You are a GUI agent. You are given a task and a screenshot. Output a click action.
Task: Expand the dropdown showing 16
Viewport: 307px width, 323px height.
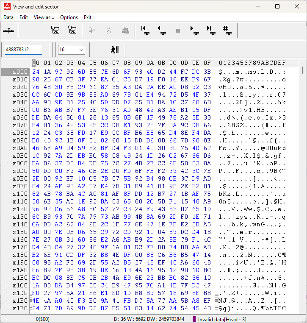(81, 50)
